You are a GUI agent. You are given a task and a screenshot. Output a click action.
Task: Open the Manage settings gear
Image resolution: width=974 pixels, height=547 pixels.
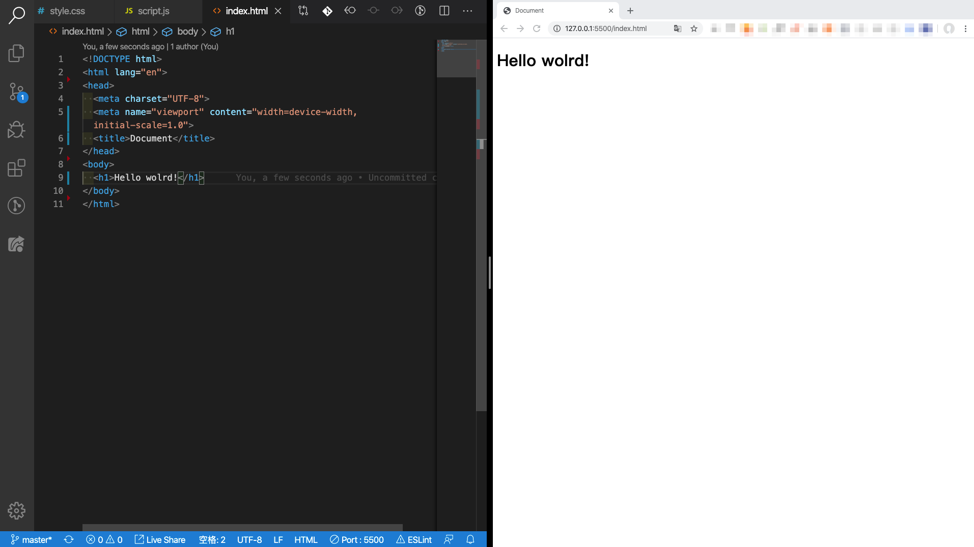pyautogui.click(x=16, y=510)
